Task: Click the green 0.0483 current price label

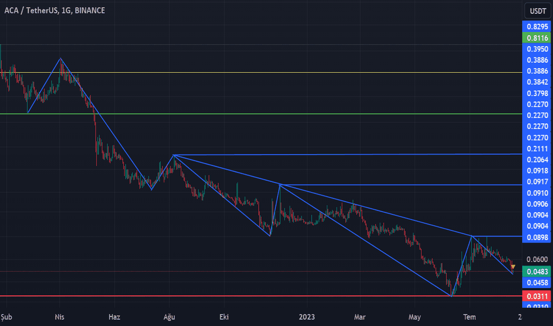Action: tap(538, 271)
